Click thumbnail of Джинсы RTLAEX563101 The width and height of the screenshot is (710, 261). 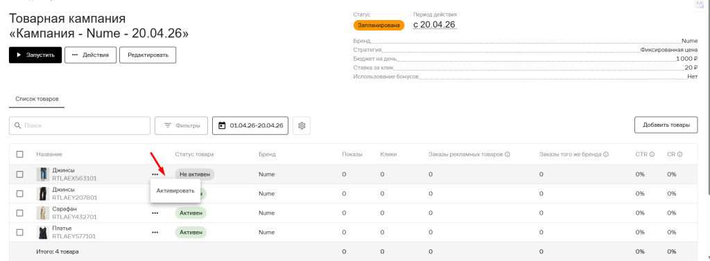[42, 174]
